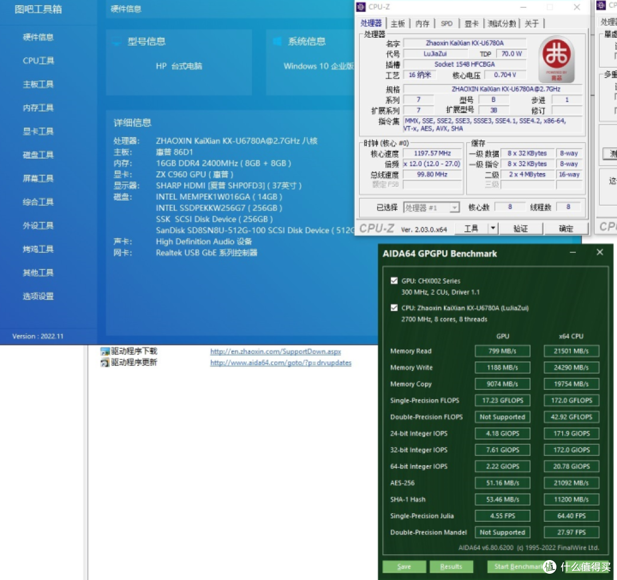Screen dimensions: 617x580
Task: Click the CPU-Z title bar app icon
Action: click(x=361, y=7)
